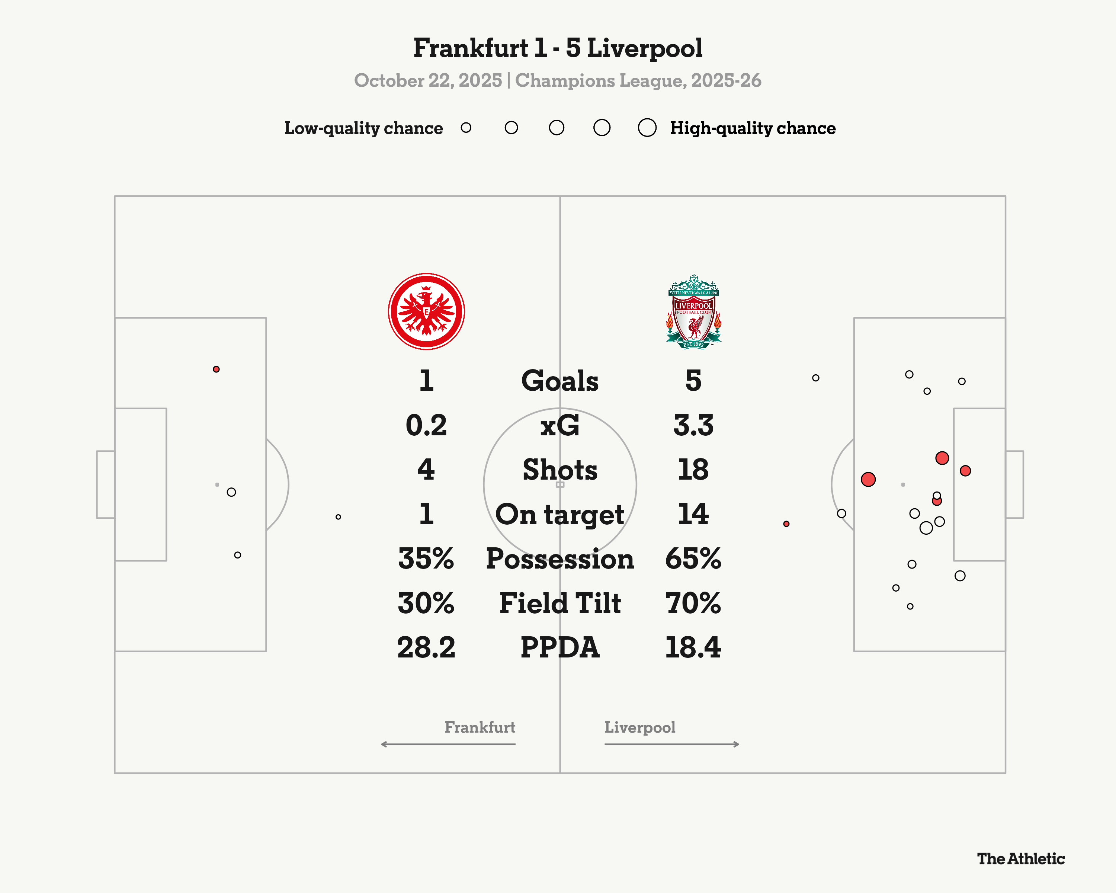The height and width of the screenshot is (893, 1116).
Task: Click the "High-quality chance" legend label
Action: [x=753, y=128]
